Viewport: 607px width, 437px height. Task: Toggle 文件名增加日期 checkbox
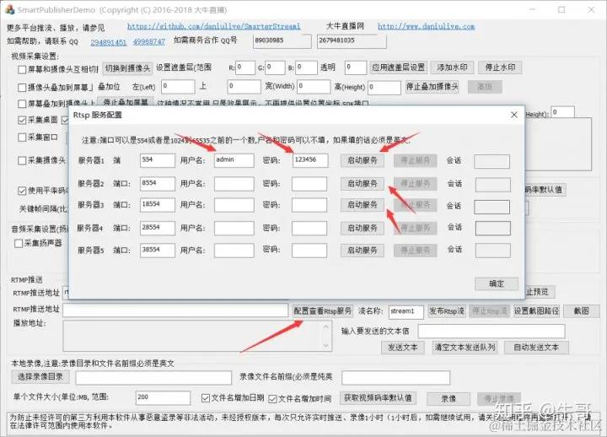pyautogui.click(x=206, y=398)
